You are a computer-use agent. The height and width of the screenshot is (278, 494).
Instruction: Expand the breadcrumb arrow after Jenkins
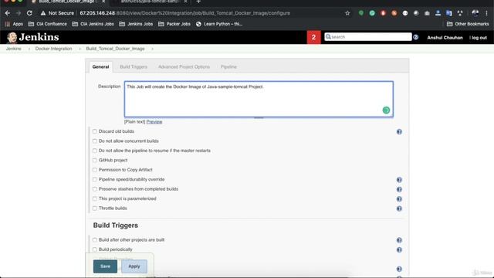[29, 49]
